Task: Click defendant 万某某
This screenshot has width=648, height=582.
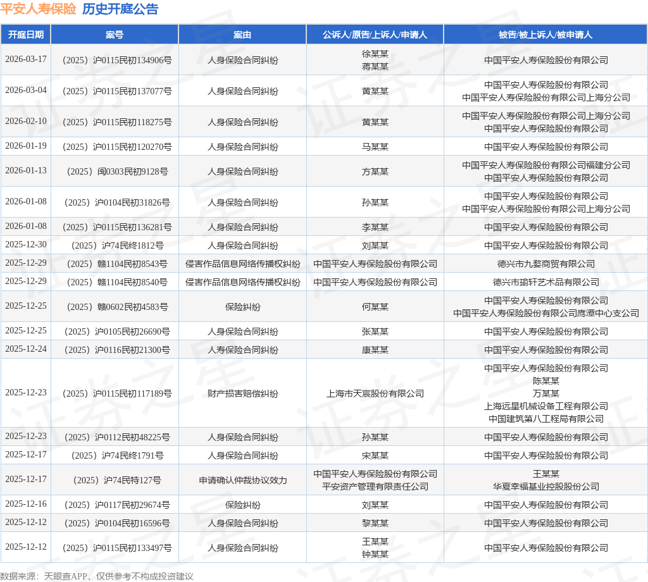Action: tap(545, 393)
